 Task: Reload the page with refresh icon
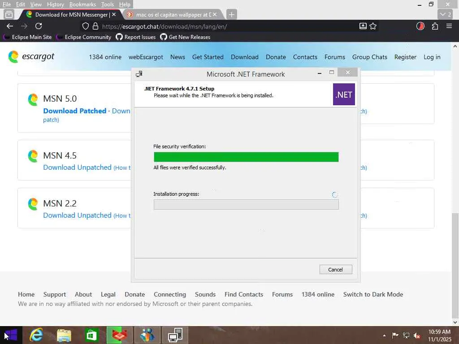tap(39, 26)
